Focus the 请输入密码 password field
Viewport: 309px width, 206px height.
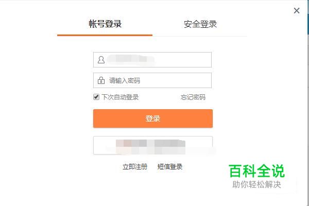[152, 80]
